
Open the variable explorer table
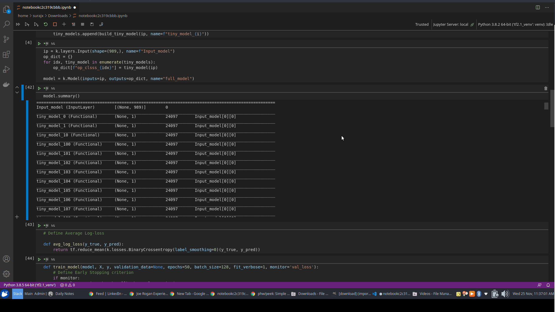[83, 25]
